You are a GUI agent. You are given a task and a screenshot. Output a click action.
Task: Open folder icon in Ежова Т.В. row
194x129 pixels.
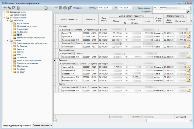pos(188,33)
